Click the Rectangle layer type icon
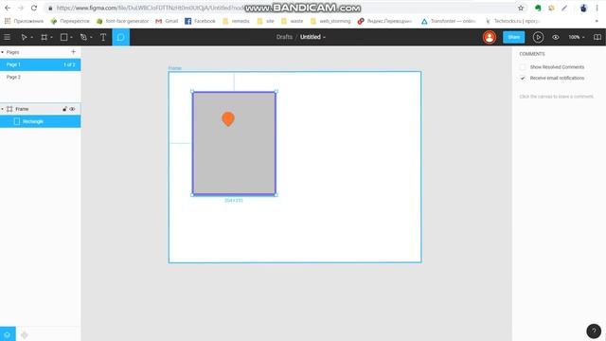The image size is (606, 341). [x=17, y=121]
